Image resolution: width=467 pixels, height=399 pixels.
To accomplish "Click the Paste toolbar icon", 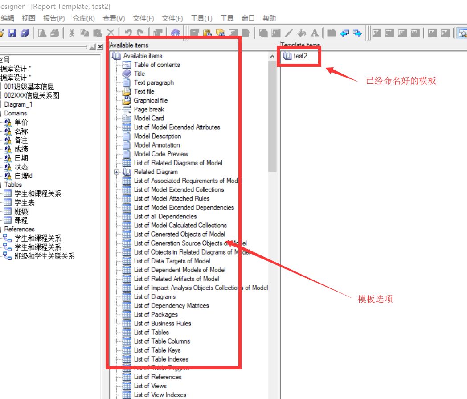I will coord(98,33).
